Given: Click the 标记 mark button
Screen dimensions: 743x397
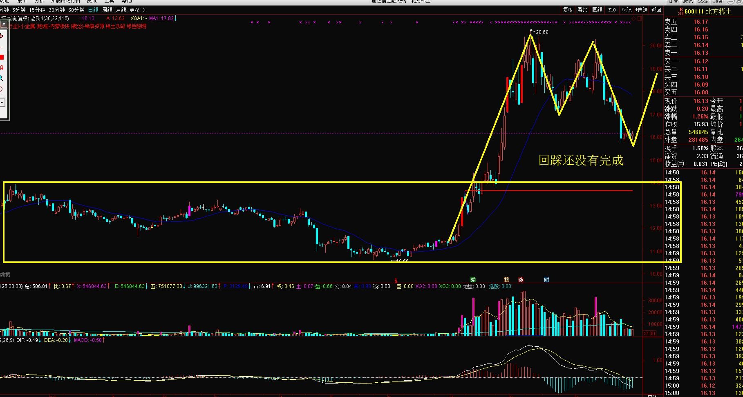Looking at the screenshot, I should (x=627, y=10).
